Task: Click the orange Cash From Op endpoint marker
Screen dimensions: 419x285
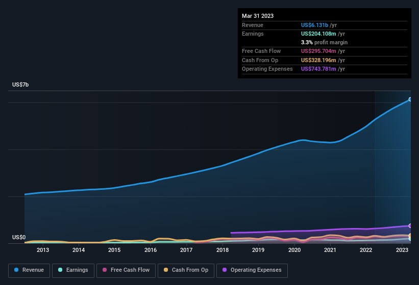Action: click(x=410, y=236)
